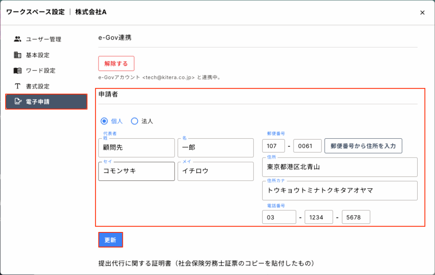Focus postal code field with 0061

(x=308, y=146)
